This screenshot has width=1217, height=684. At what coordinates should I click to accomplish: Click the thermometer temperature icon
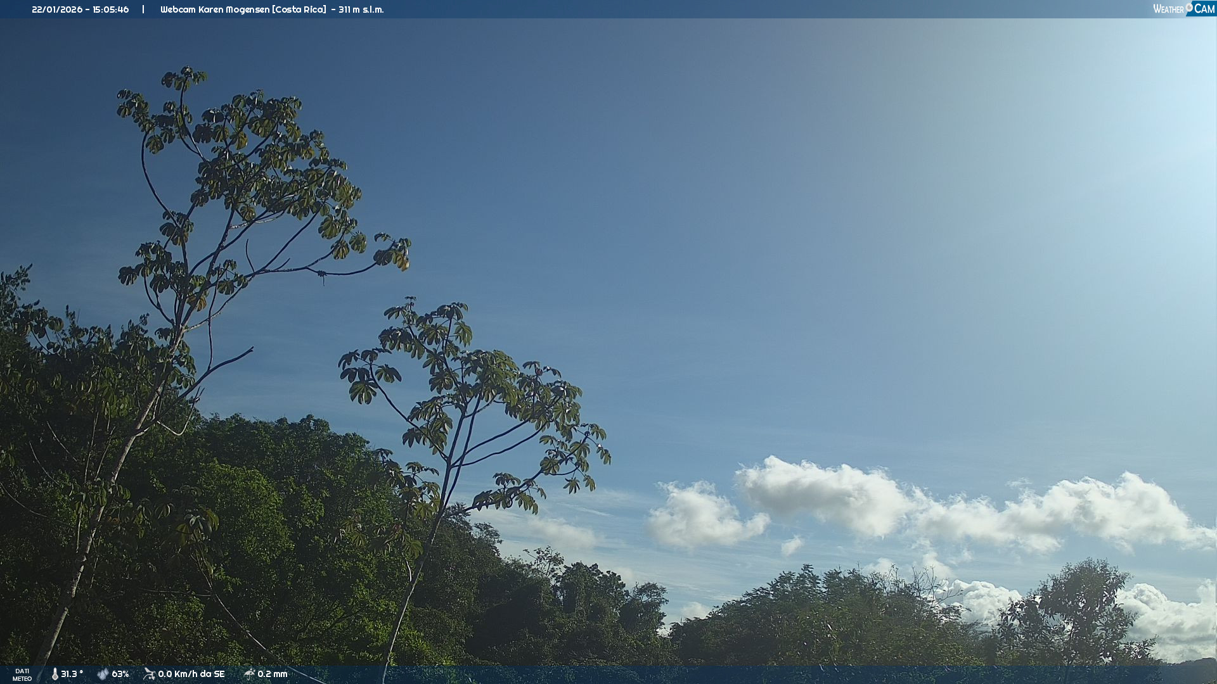pos(55,674)
